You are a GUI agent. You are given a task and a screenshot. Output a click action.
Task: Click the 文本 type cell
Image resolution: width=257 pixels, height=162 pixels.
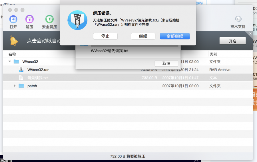[x=213, y=78]
